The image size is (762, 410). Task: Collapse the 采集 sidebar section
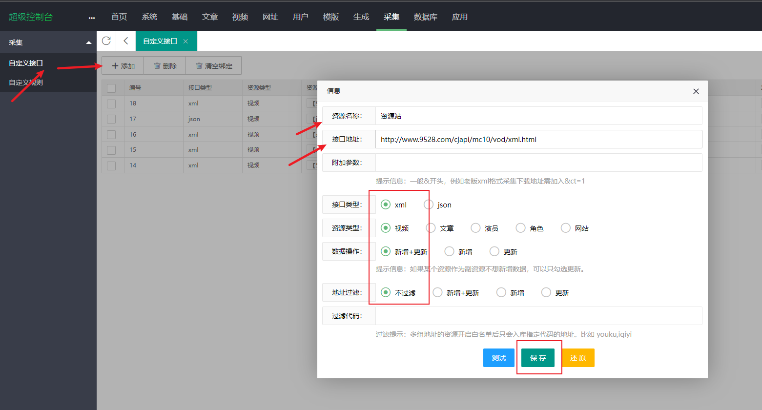tap(88, 42)
